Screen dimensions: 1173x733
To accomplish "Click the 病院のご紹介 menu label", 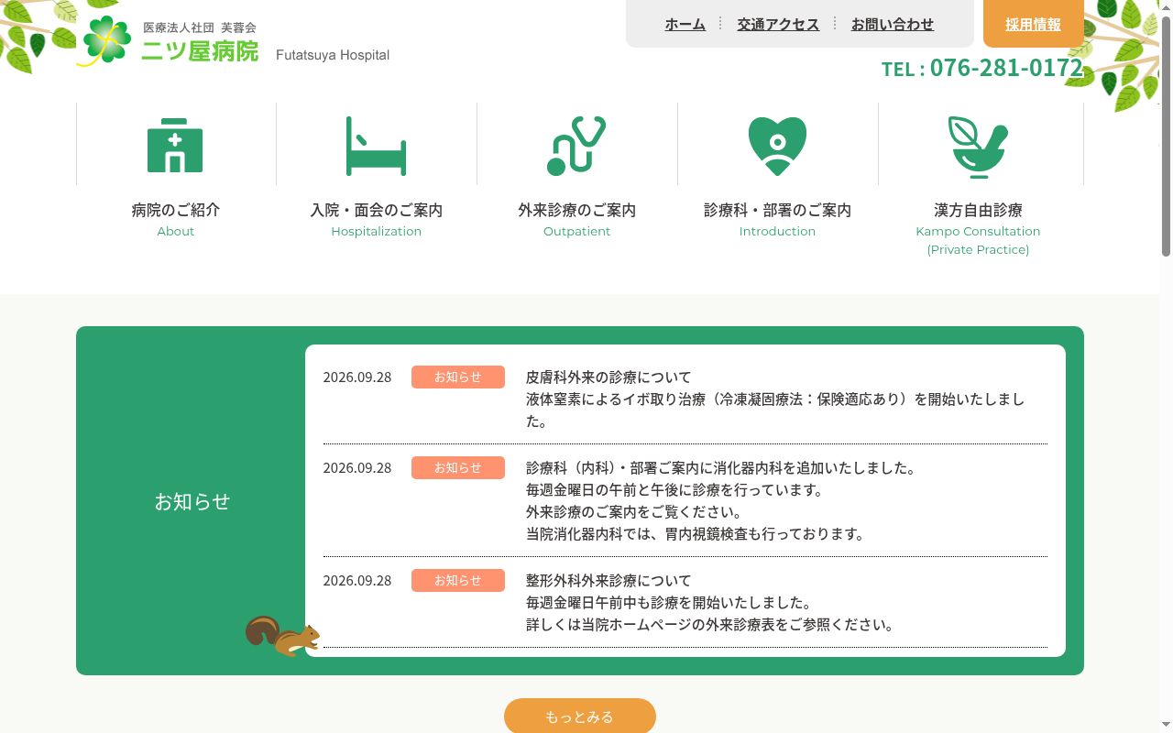I will pyautogui.click(x=176, y=210).
